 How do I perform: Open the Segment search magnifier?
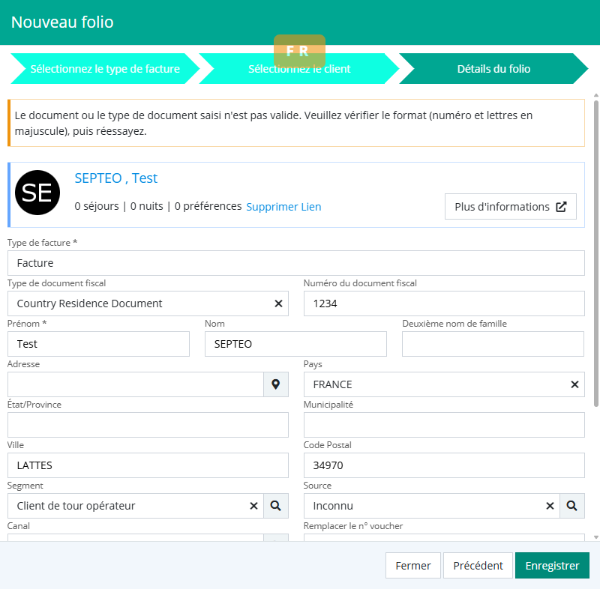(x=275, y=506)
